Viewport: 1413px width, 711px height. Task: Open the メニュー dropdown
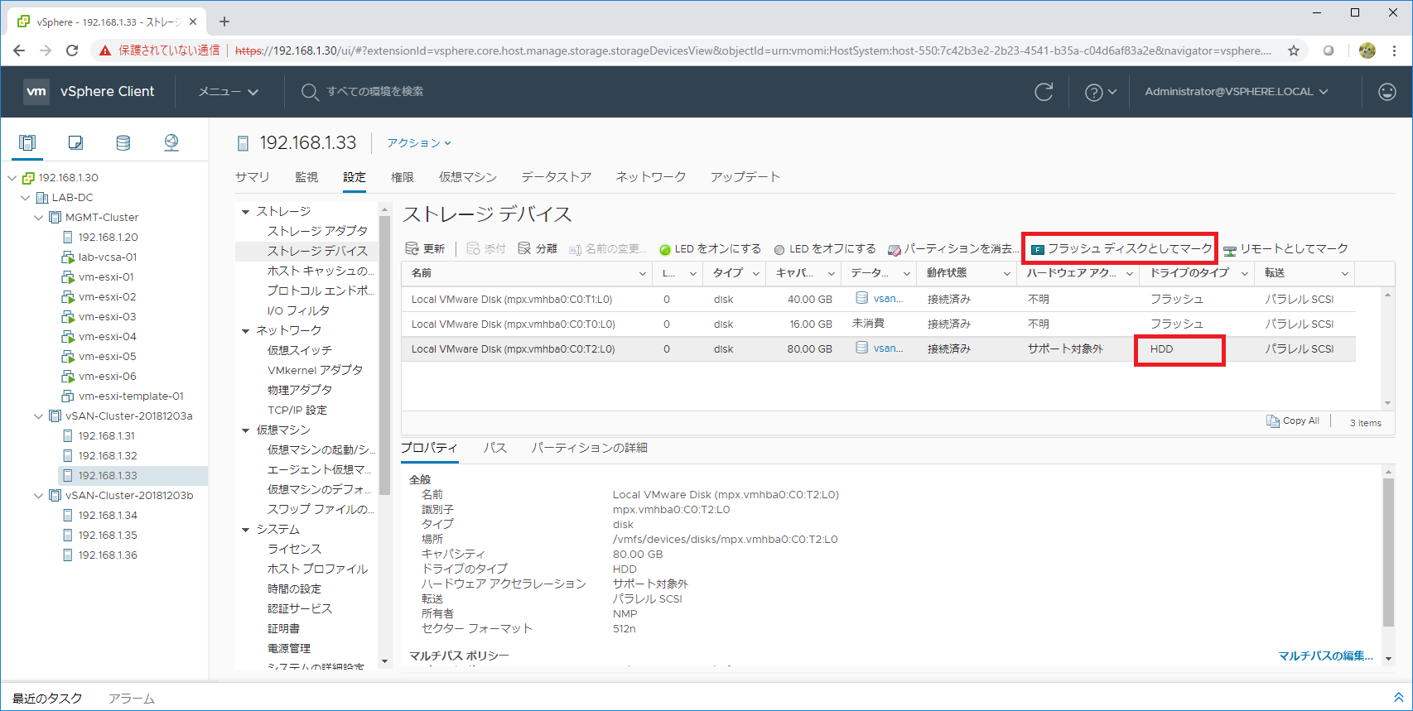(229, 92)
